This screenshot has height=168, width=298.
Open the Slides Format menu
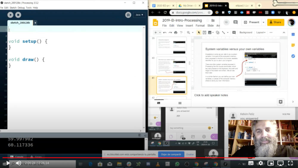pos(200,25)
